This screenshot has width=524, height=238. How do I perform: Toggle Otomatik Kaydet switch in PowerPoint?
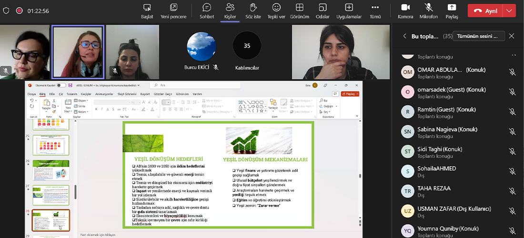(x=61, y=86)
